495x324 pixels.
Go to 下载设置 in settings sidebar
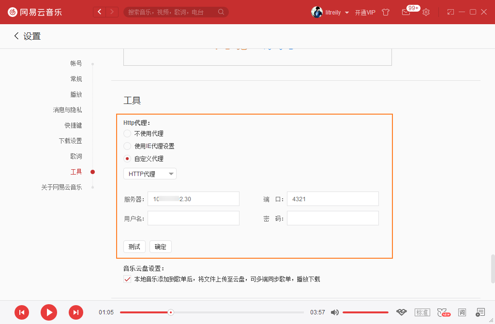70,141
